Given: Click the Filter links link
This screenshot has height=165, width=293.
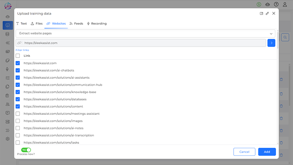Looking at the screenshot, I should pos(22,50).
